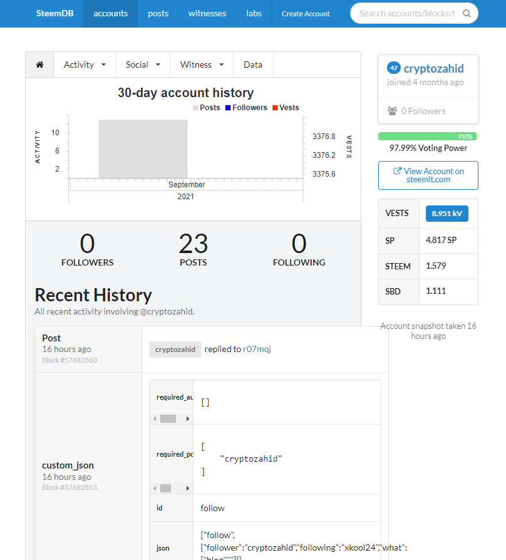Screen dimensions: 506x560
Task: Click the SBD 1.111 value
Action: 436,291
